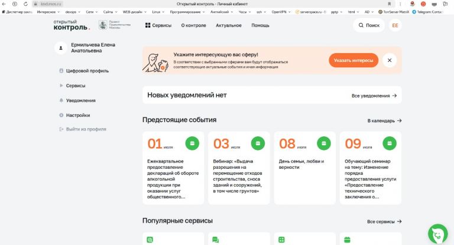The width and height of the screenshot is (454, 245).
Task: Click the calendar icon on the 01 июля card
Action: [192, 143]
